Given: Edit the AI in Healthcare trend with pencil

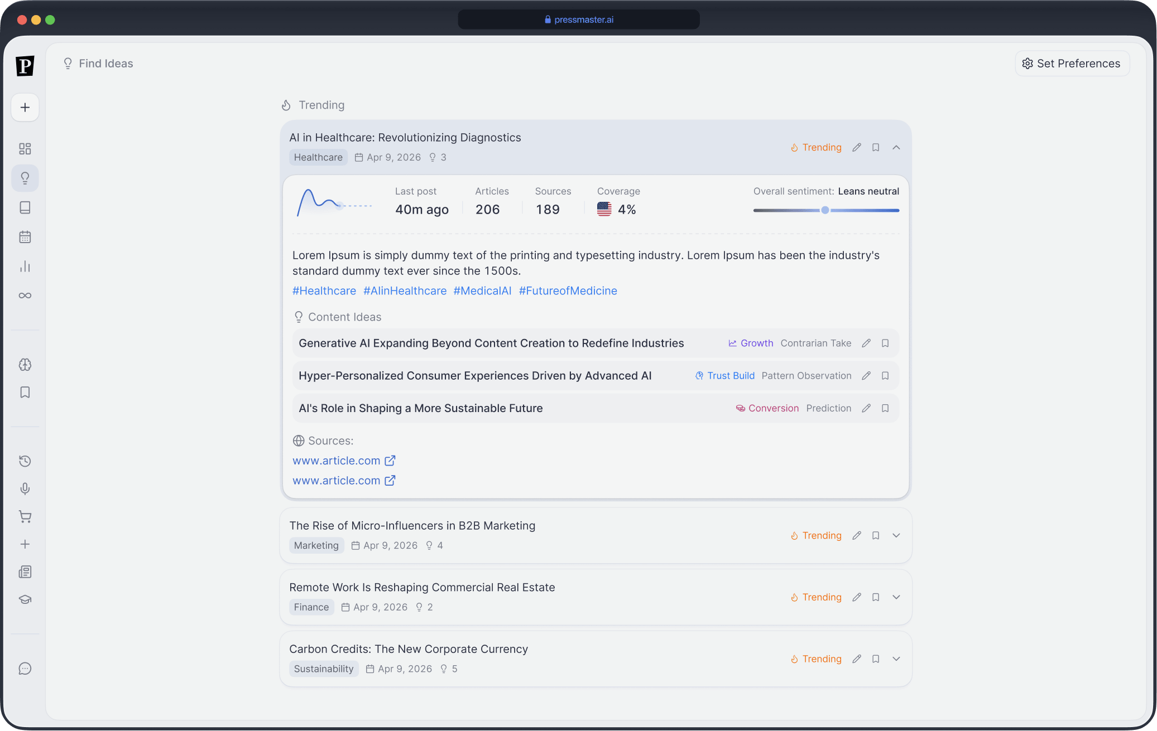Looking at the screenshot, I should (x=857, y=148).
